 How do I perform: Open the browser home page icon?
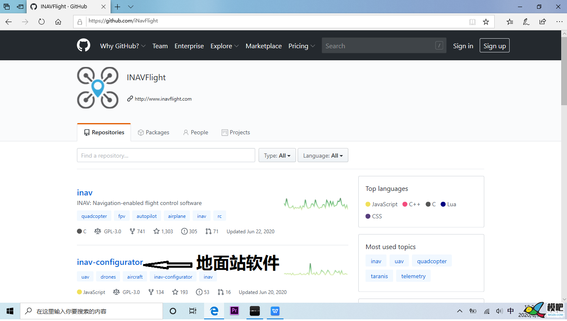pyautogui.click(x=58, y=22)
